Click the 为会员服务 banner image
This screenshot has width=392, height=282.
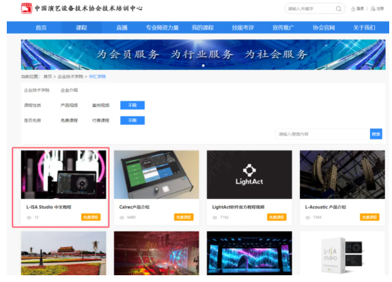pos(203,55)
